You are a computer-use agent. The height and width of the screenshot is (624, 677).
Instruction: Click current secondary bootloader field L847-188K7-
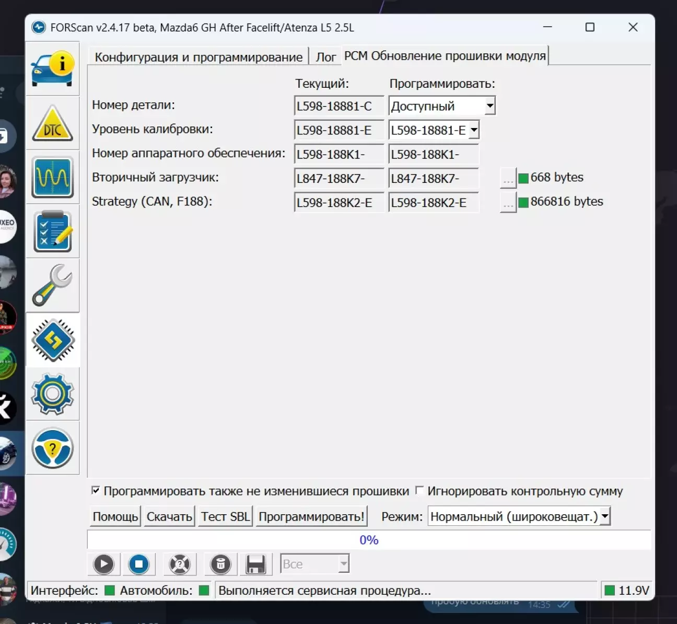tap(339, 178)
